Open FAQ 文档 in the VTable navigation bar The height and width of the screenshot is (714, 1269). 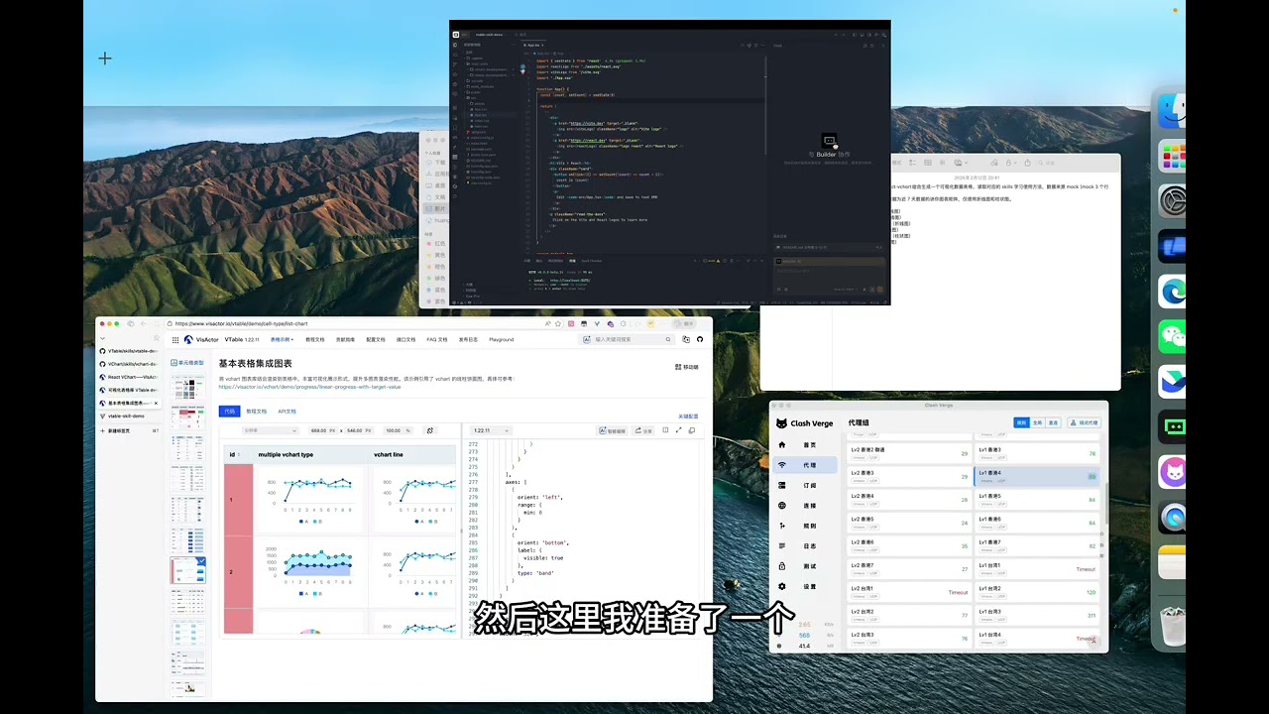[x=436, y=339]
